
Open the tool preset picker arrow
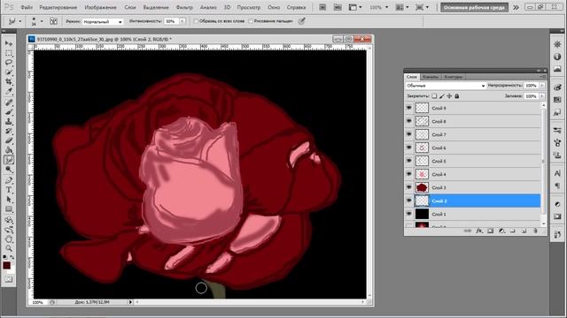[19, 21]
